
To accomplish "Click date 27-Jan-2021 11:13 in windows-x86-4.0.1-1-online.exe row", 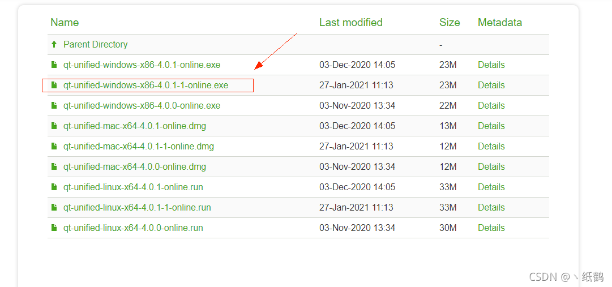I will click(356, 85).
